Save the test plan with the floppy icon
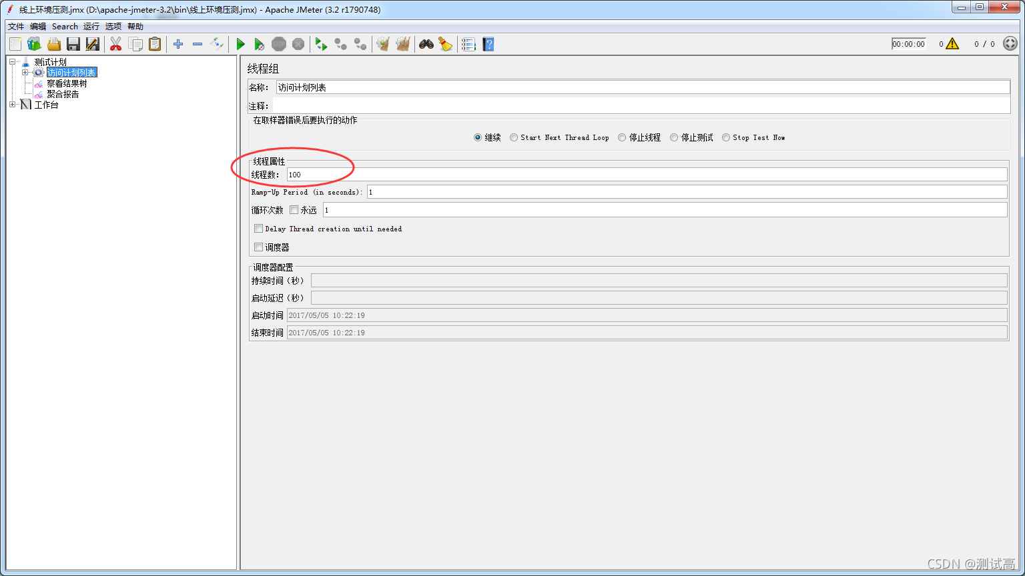This screenshot has height=576, width=1025. point(73,44)
